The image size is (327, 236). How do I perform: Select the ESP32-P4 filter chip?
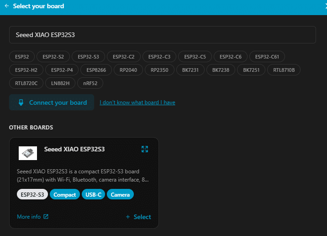pyautogui.click(x=62, y=70)
